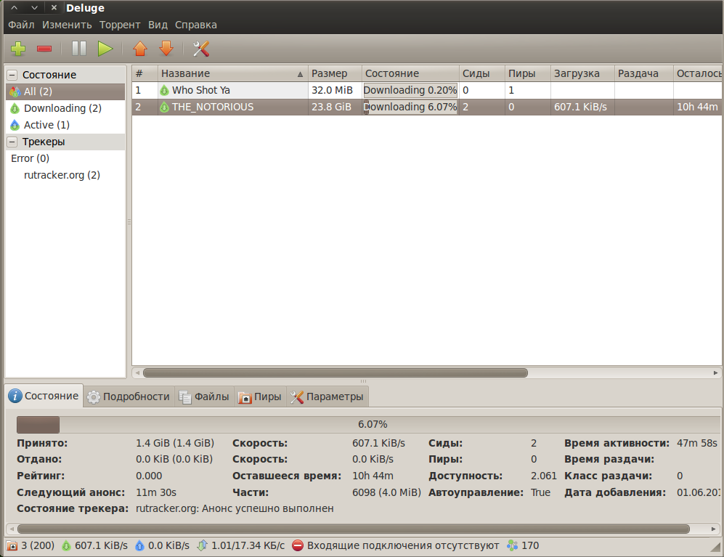
Task: Click Входящие подключения отсутствуют status text
Action: click(403, 546)
